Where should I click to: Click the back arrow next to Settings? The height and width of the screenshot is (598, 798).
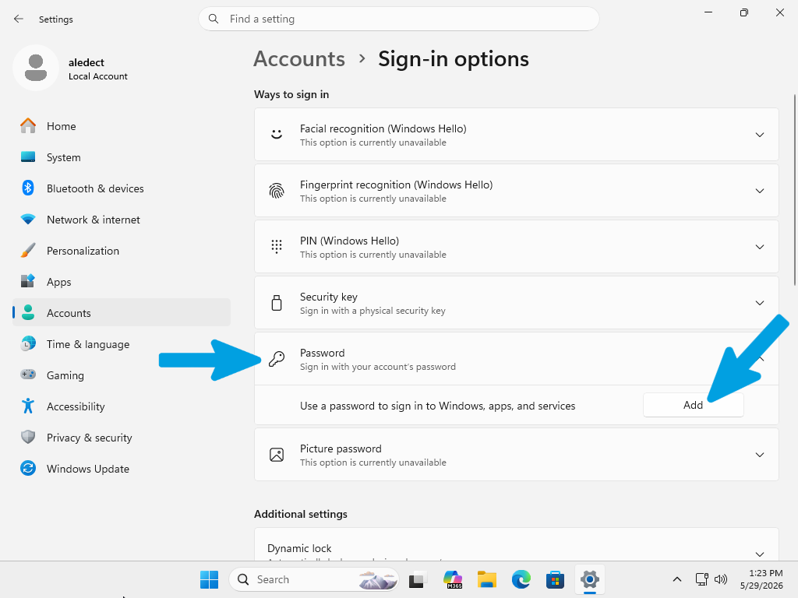(19, 19)
